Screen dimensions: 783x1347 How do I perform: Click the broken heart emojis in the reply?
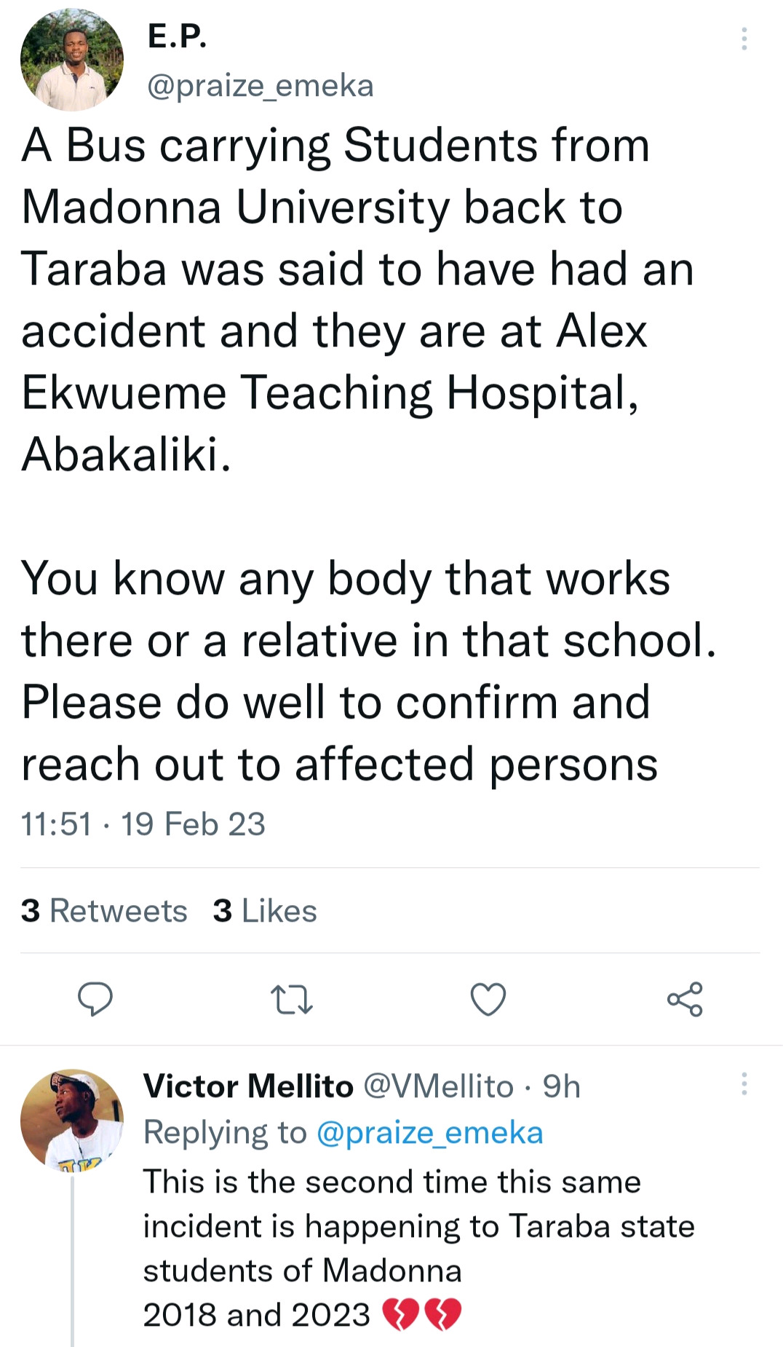pos(422,1315)
